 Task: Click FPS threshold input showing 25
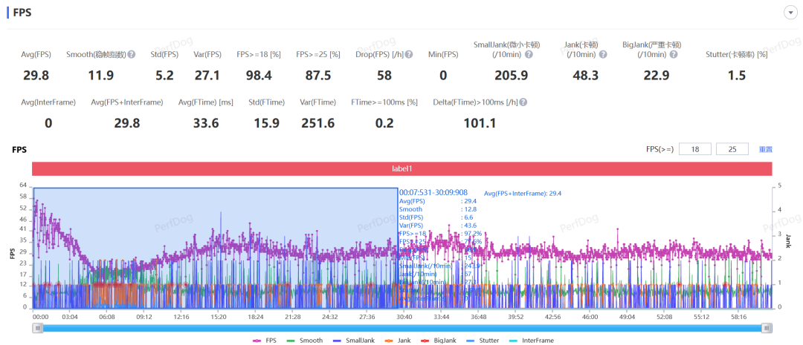point(732,149)
